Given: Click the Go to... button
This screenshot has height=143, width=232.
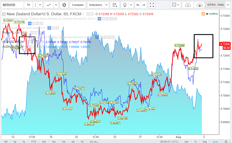Looking at the screenshot, I should click(94, 142).
